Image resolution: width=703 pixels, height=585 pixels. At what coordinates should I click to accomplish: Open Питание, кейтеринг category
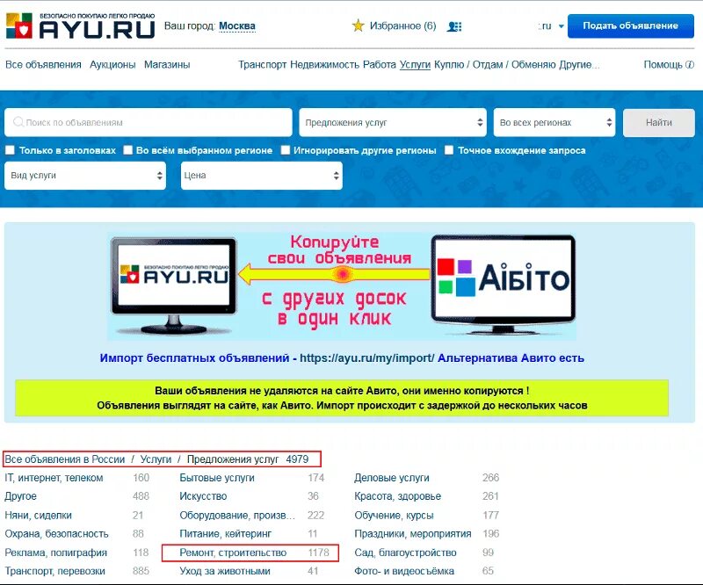(x=226, y=534)
